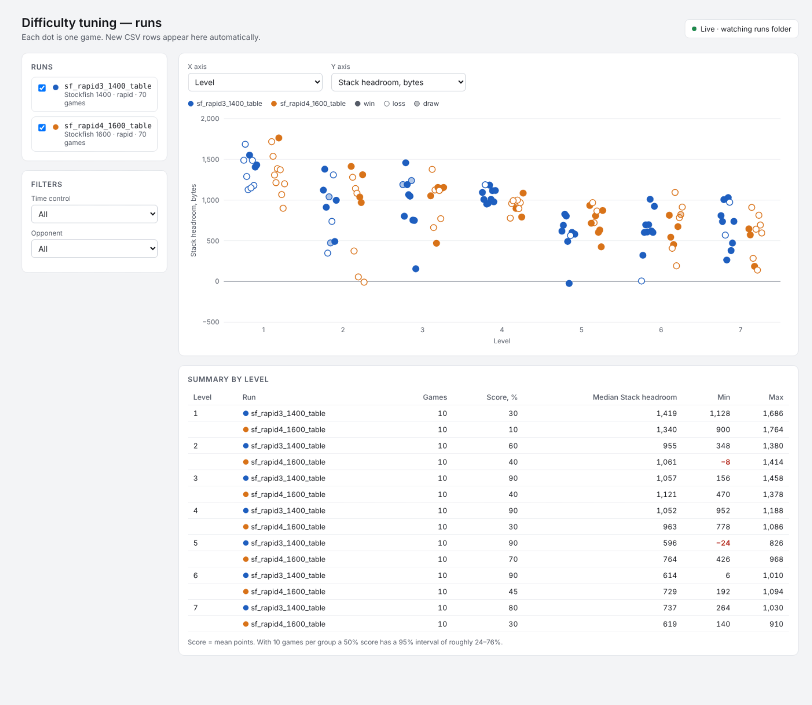The width and height of the screenshot is (812, 705).
Task: Click the SUMMARY BY LEVEL heading
Action: click(228, 379)
